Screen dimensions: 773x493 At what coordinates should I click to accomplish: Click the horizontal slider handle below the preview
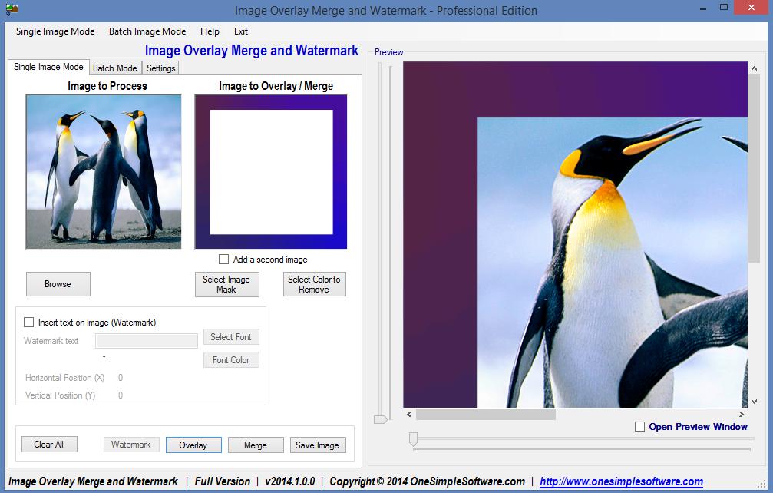[x=413, y=438]
